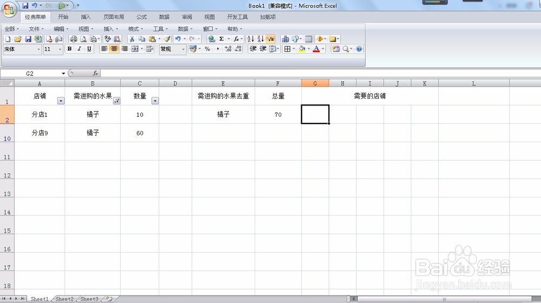The width and height of the screenshot is (541, 303).
Task: Open the 需进购的水果 filter dropdown
Action: pos(117,101)
